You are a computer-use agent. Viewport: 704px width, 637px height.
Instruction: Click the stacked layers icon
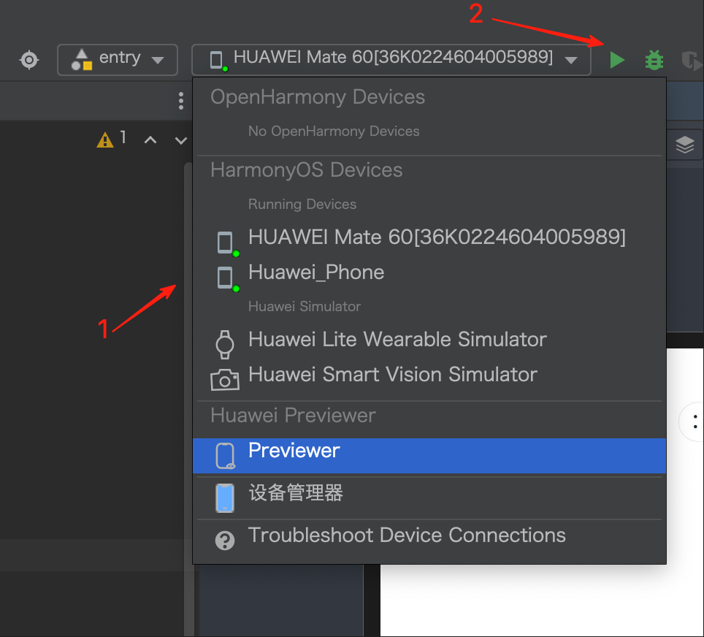point(685,145)
